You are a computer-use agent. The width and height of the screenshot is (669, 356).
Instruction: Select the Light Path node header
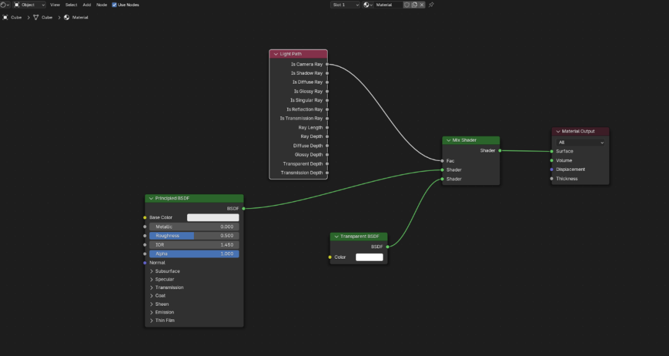point(298,54)
